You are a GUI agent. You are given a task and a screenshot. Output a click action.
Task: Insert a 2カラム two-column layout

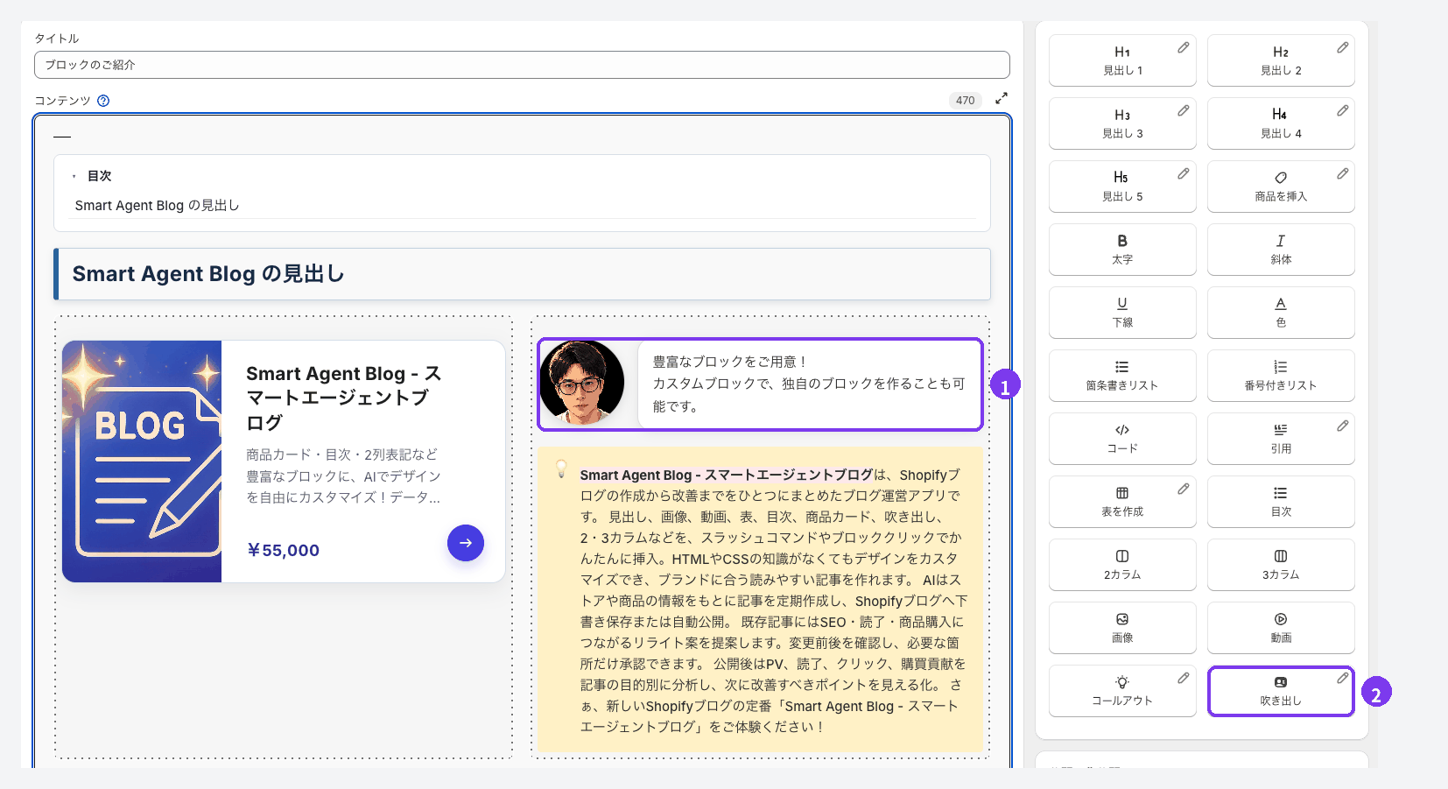(1122, 565)
